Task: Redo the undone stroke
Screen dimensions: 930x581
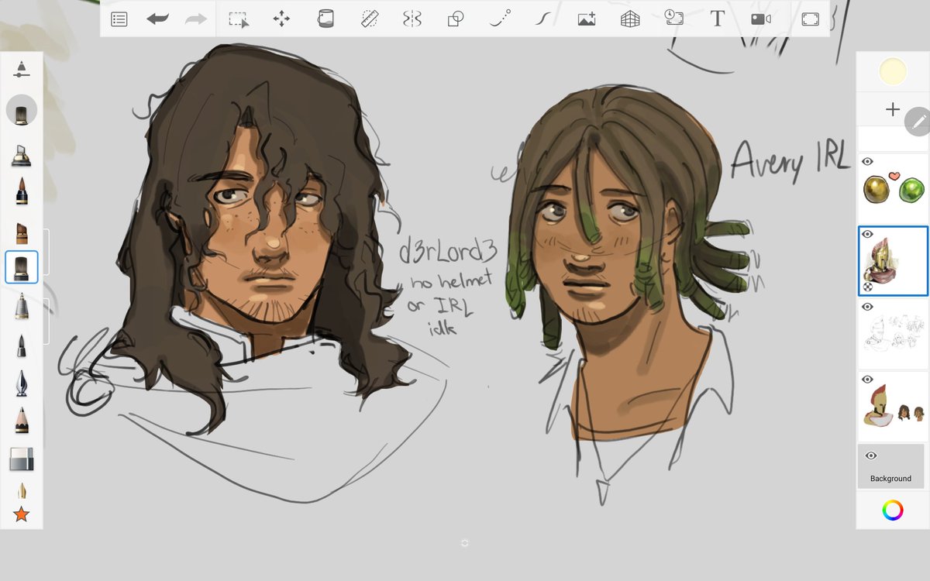Action: point(196,19)
